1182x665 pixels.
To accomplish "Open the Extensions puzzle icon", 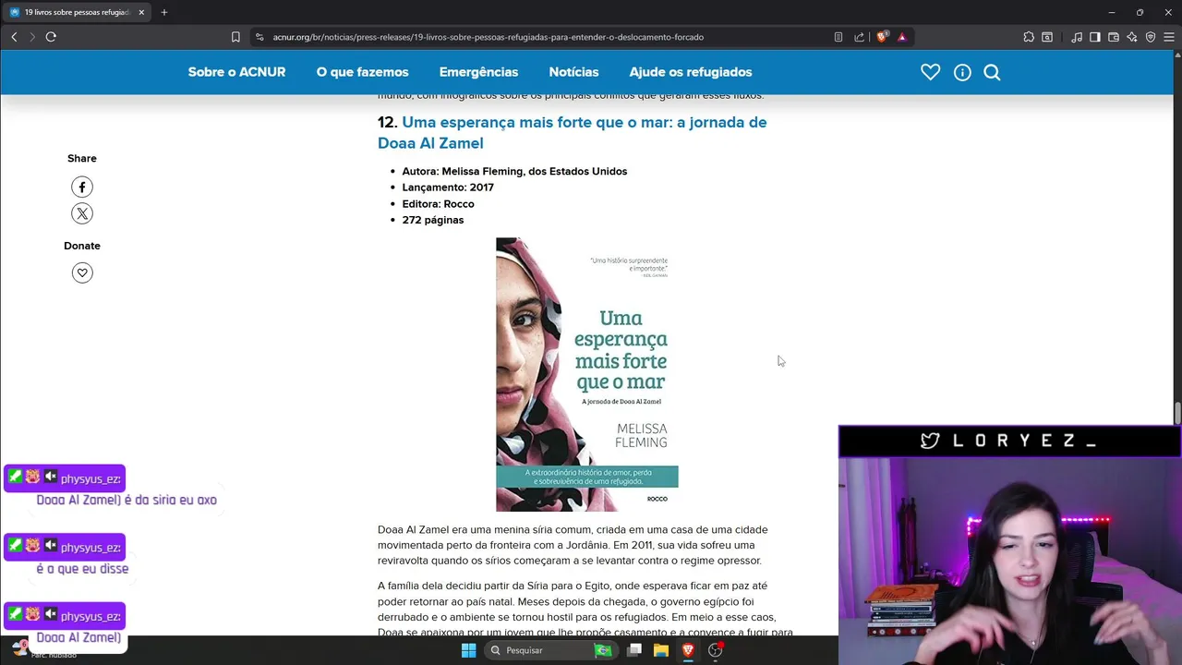I will pos(1029,37).
